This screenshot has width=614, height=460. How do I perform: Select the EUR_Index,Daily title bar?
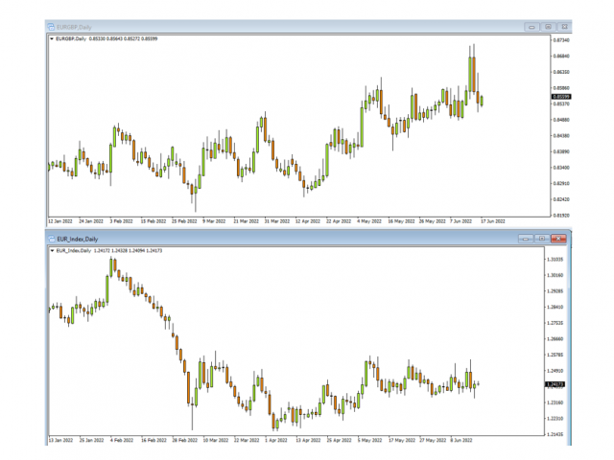[x=288, y=239]
